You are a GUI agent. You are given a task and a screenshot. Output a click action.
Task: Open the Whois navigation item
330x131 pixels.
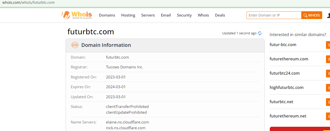click(x=203, y=15)
